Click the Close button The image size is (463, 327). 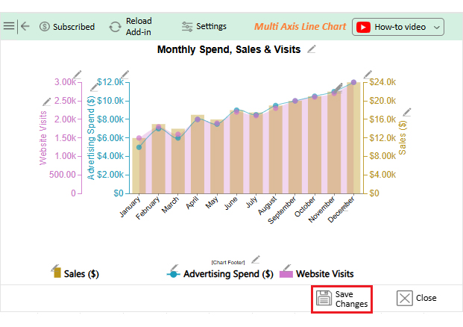point(417,298)
